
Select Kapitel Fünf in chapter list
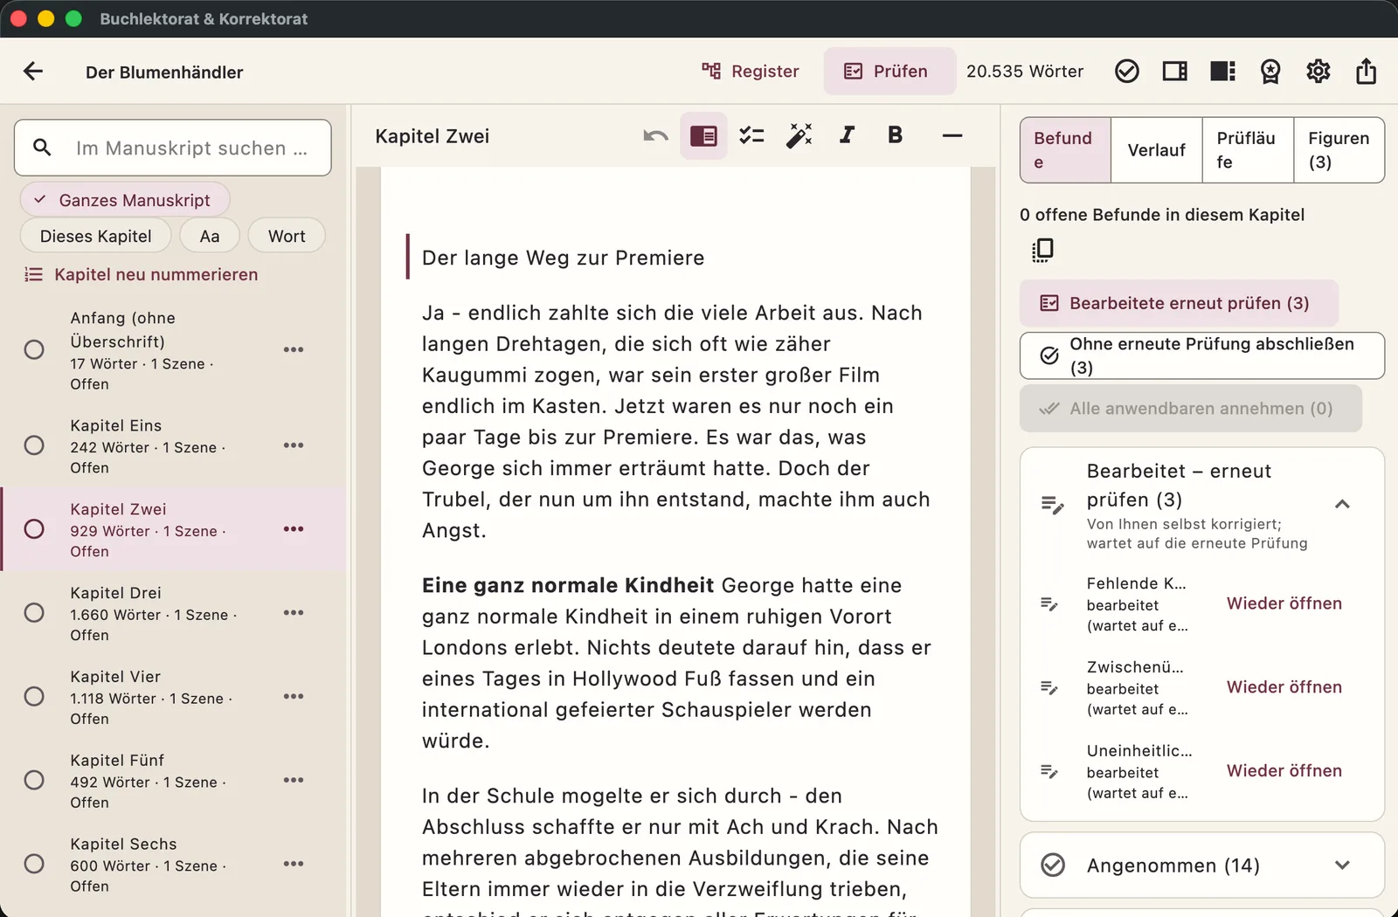pyautogui.click(x=173, y=781)
